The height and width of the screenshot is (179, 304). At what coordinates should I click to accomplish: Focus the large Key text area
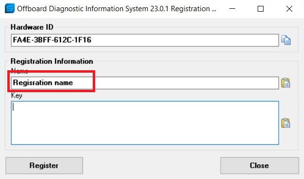tap(145, 123)
